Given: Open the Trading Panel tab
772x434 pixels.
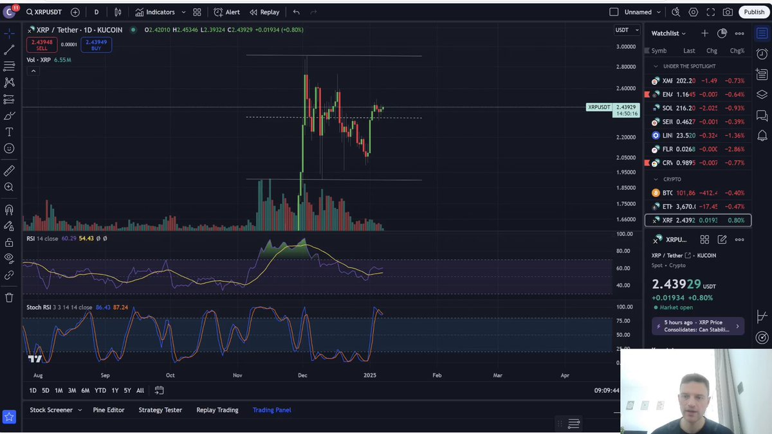Looking at the screenshot, I should [x=271, y=410].
